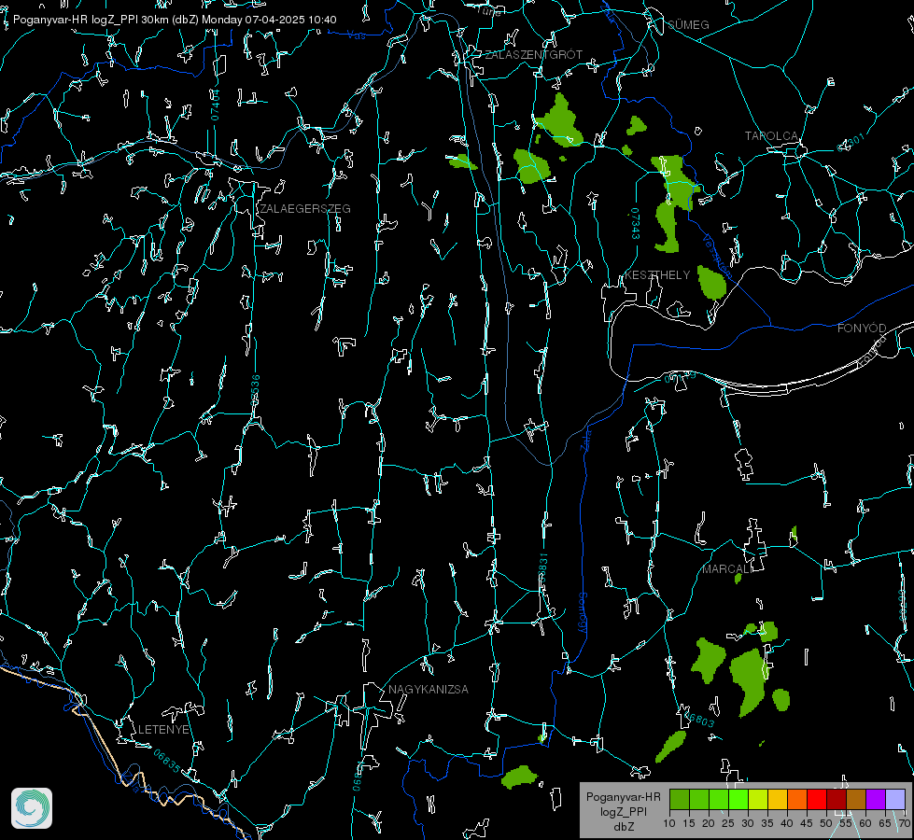Screen dimensions: 914x840
Task: Select the 10–15 dBZ dark green legend swatch
Action: point(680,799)
